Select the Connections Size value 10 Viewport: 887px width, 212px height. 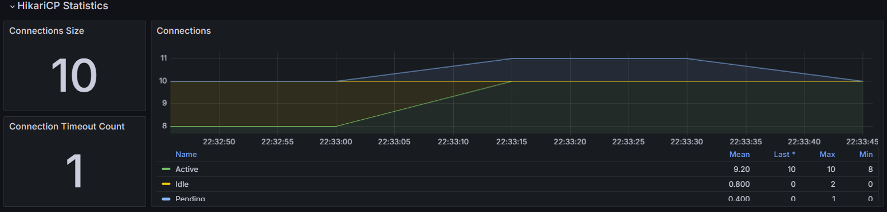74,75
